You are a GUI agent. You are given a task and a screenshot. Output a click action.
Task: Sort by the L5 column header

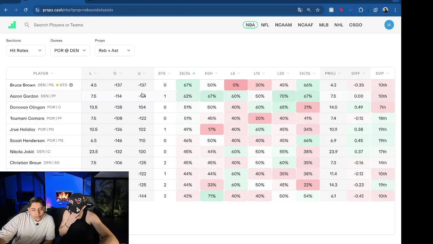coord(235,74)
